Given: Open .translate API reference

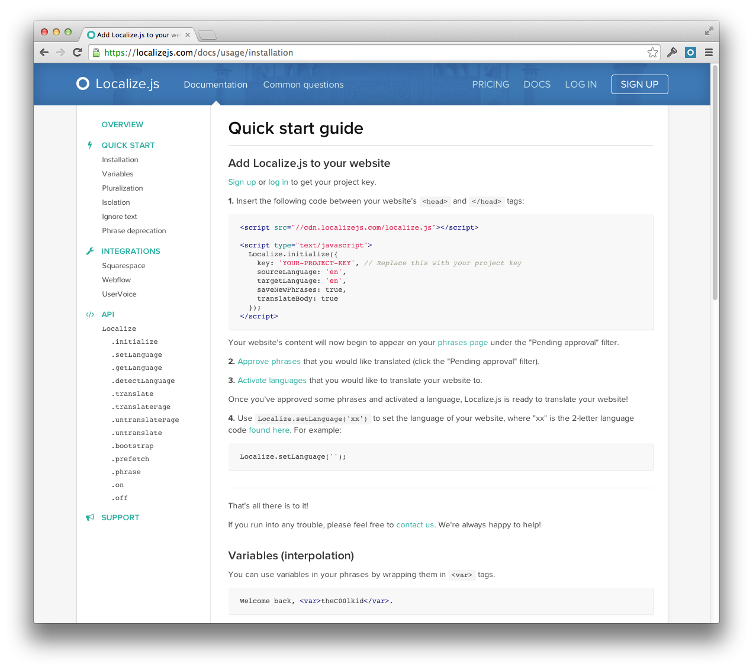Looking at the screenshot, I should point(133,394).
